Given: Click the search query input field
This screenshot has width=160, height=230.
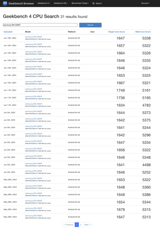Looking at the screenshot, I should coord(40,25).
